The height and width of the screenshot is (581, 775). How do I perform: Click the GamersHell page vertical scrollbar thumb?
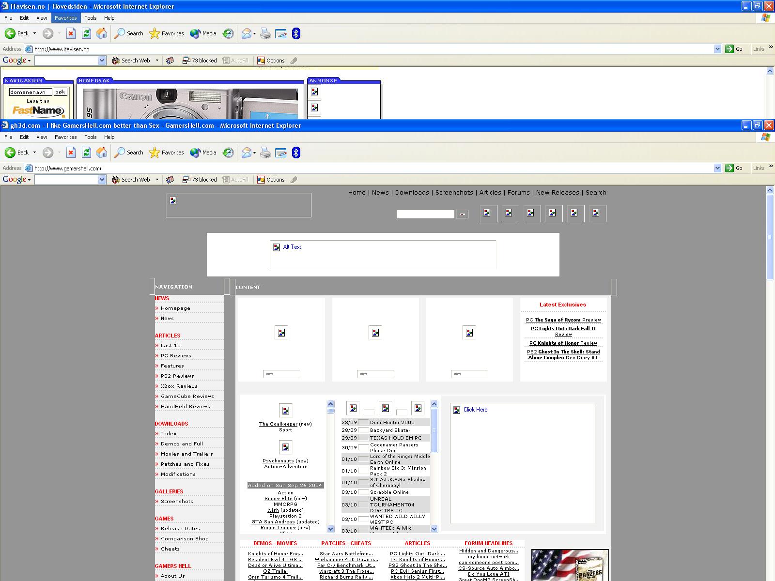770,237
